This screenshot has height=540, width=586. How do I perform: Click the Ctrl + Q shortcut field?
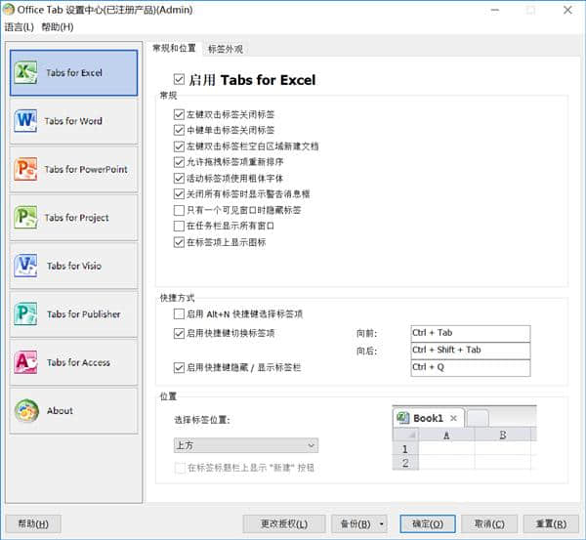point(471,368)
